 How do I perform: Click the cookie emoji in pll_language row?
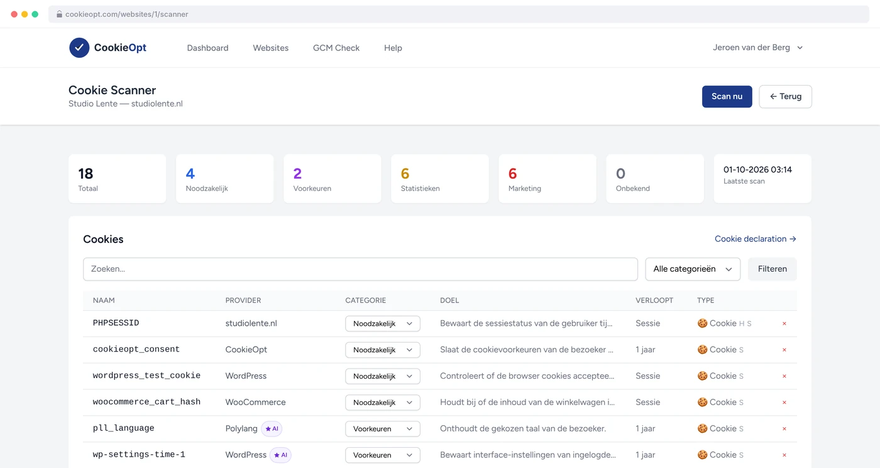point(702,428)
